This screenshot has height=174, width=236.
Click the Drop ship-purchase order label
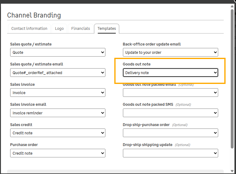[x=146, y=125]
